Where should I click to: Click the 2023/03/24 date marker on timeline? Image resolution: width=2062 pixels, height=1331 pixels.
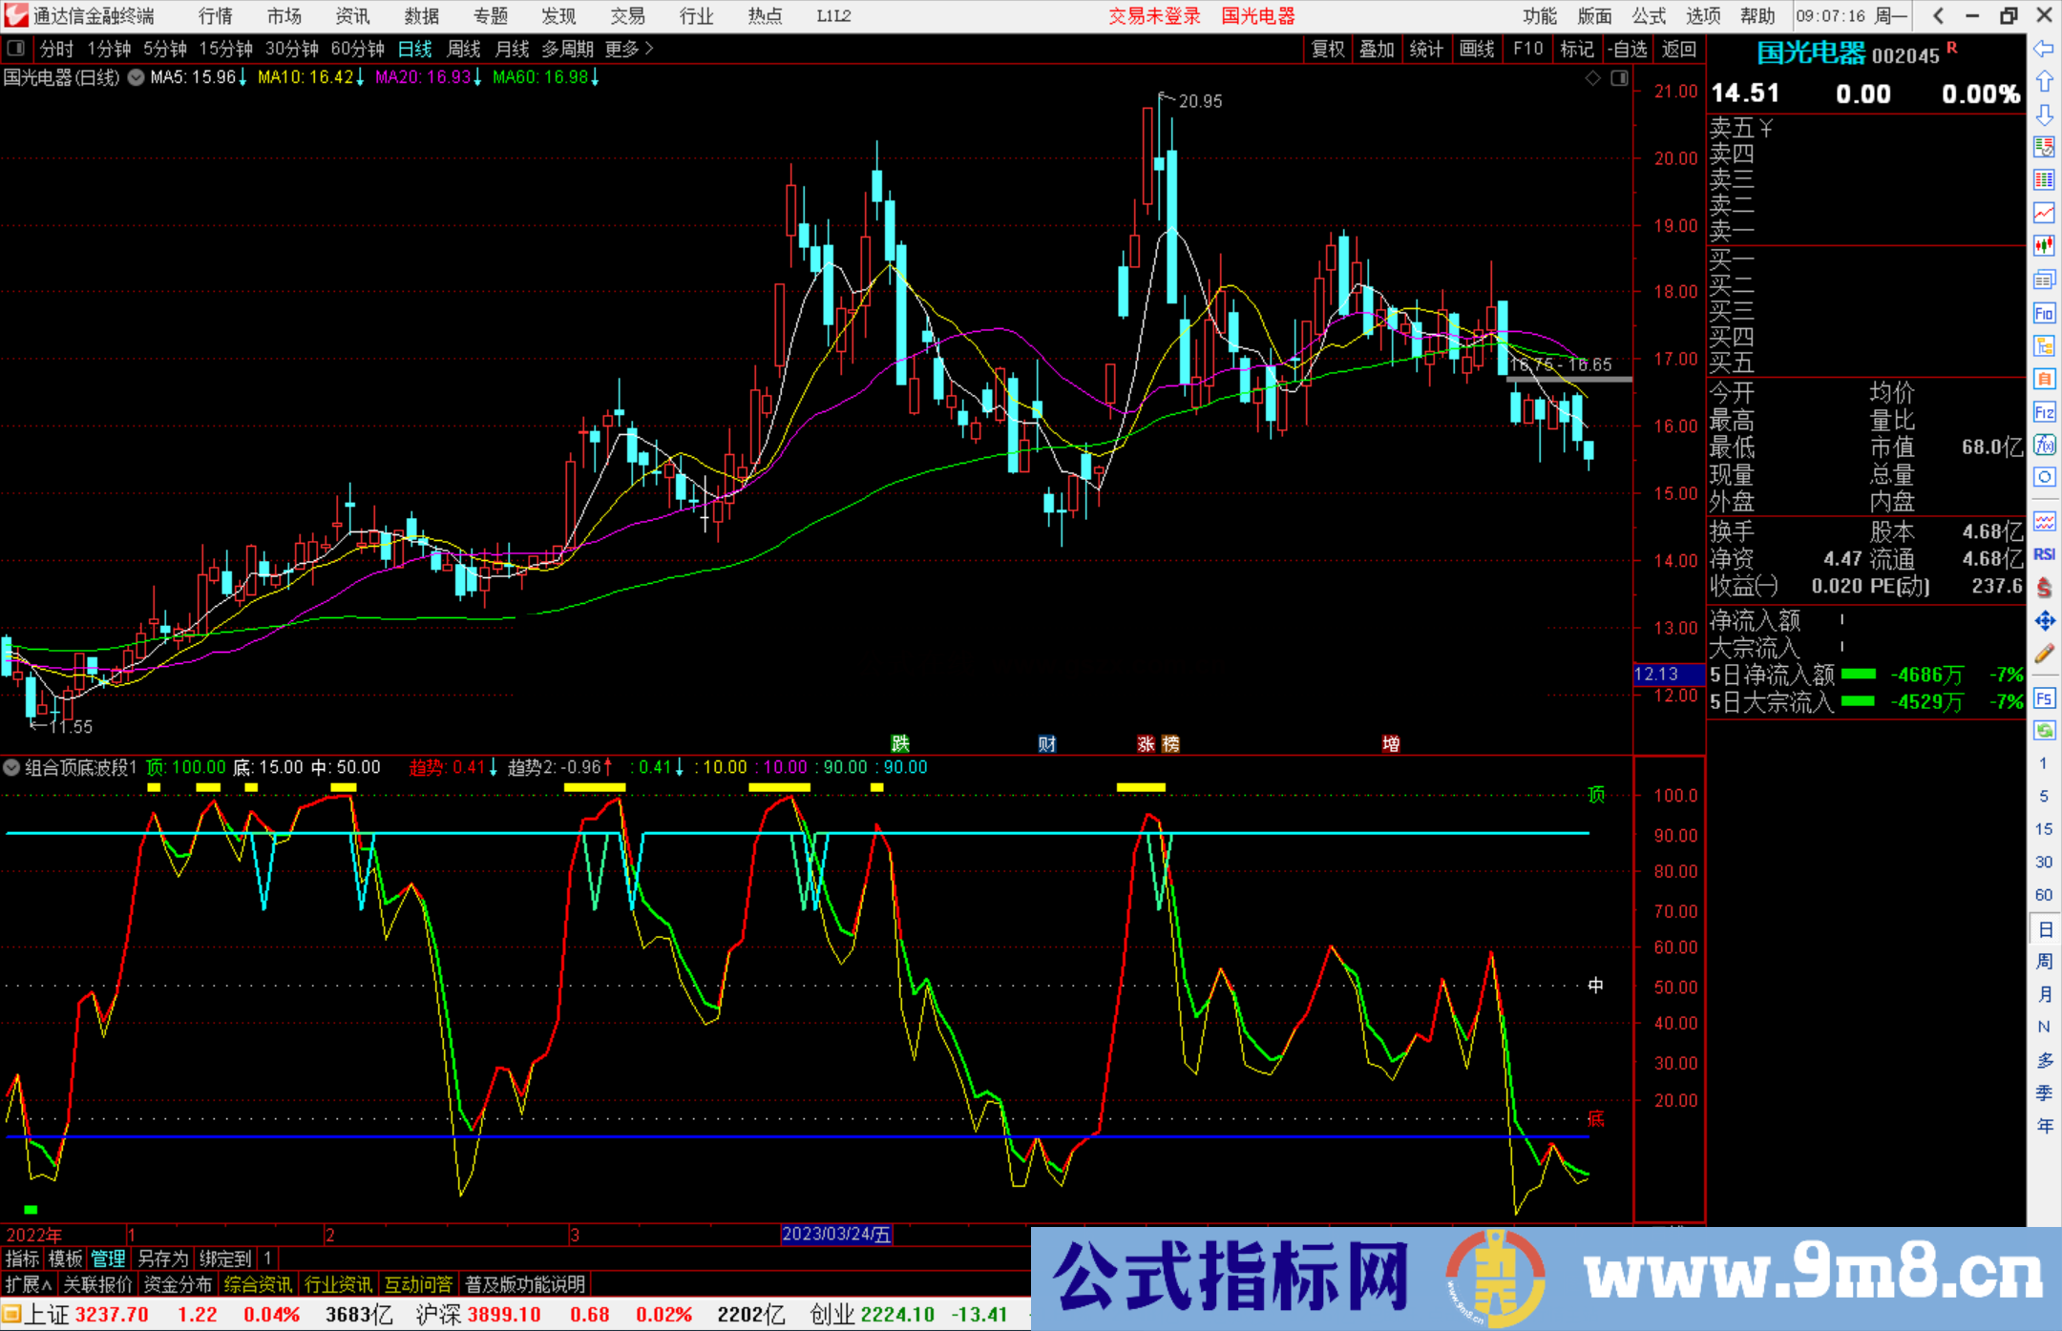click(x=836, y=1235)
